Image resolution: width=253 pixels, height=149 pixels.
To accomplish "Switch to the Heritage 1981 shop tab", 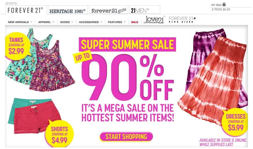I will (x=68, y=10).
